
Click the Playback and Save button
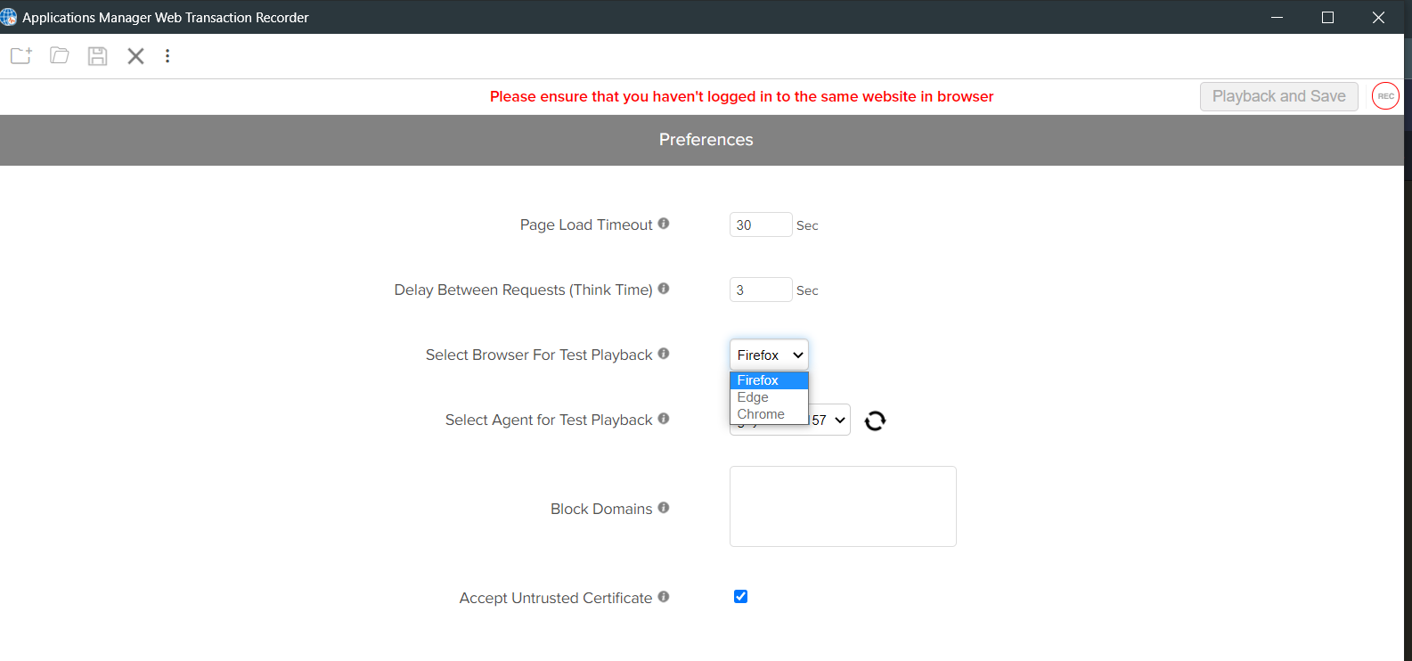1279,96
